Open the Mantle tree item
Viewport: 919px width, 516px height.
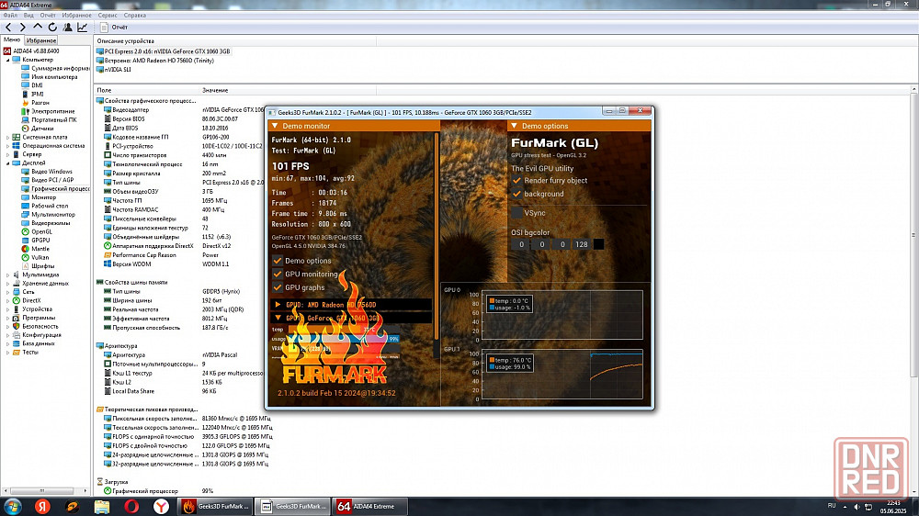pyautogui.click(x=35, y=249)
